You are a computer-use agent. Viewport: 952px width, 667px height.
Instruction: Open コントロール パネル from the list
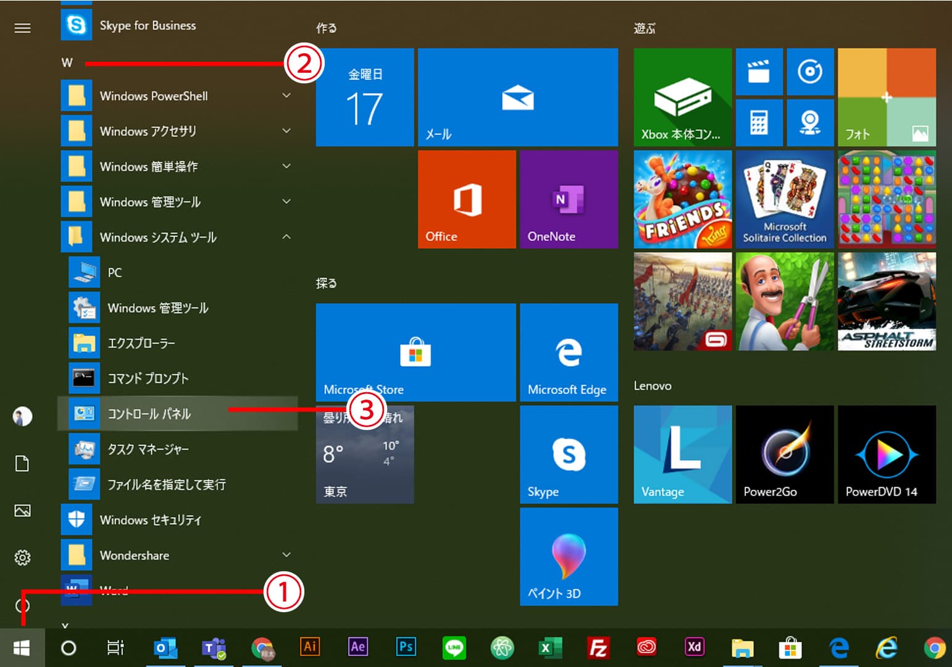click(178, 414)
